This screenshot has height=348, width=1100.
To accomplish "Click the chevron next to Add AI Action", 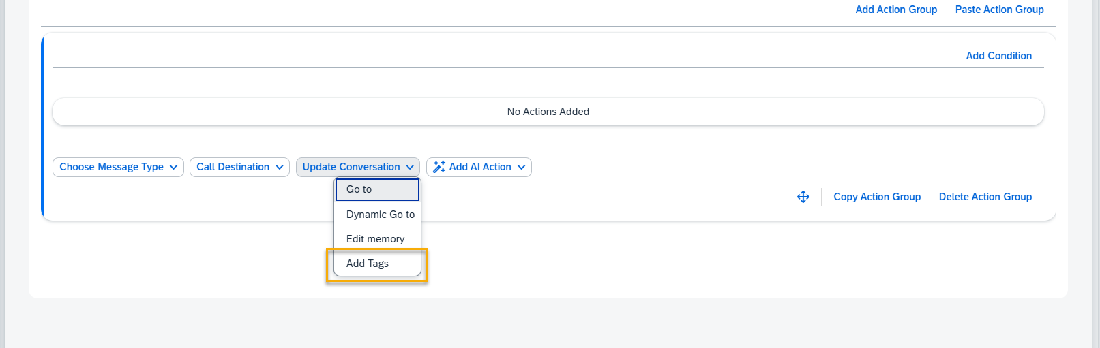I will click(522, 168).
